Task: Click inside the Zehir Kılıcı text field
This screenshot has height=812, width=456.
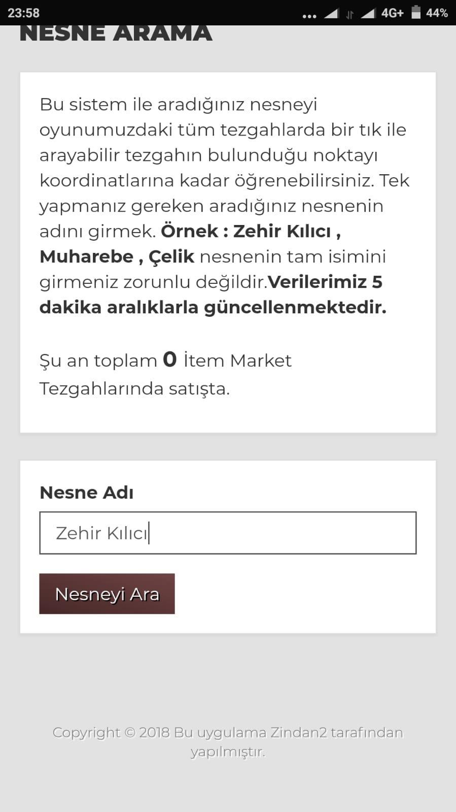Action: coord(227,532)
